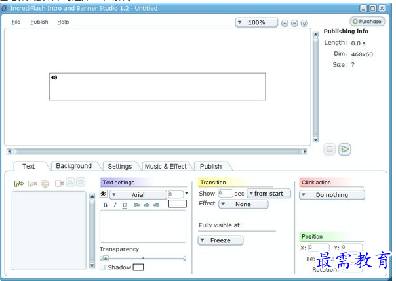Delete the selected text item icon

point(33,183)
